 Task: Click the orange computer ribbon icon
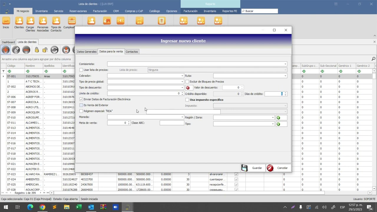click(140, 21)
